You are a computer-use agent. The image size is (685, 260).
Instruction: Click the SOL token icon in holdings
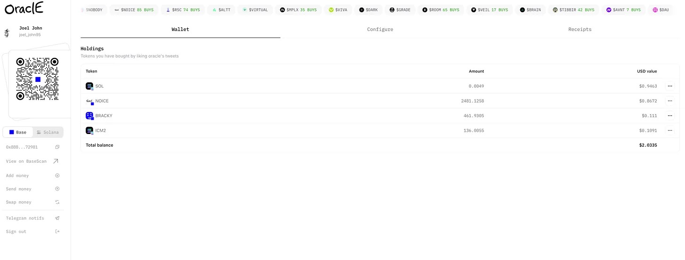89,86
